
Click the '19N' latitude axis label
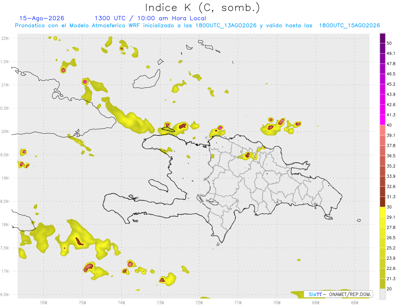(x=6, y=178)
